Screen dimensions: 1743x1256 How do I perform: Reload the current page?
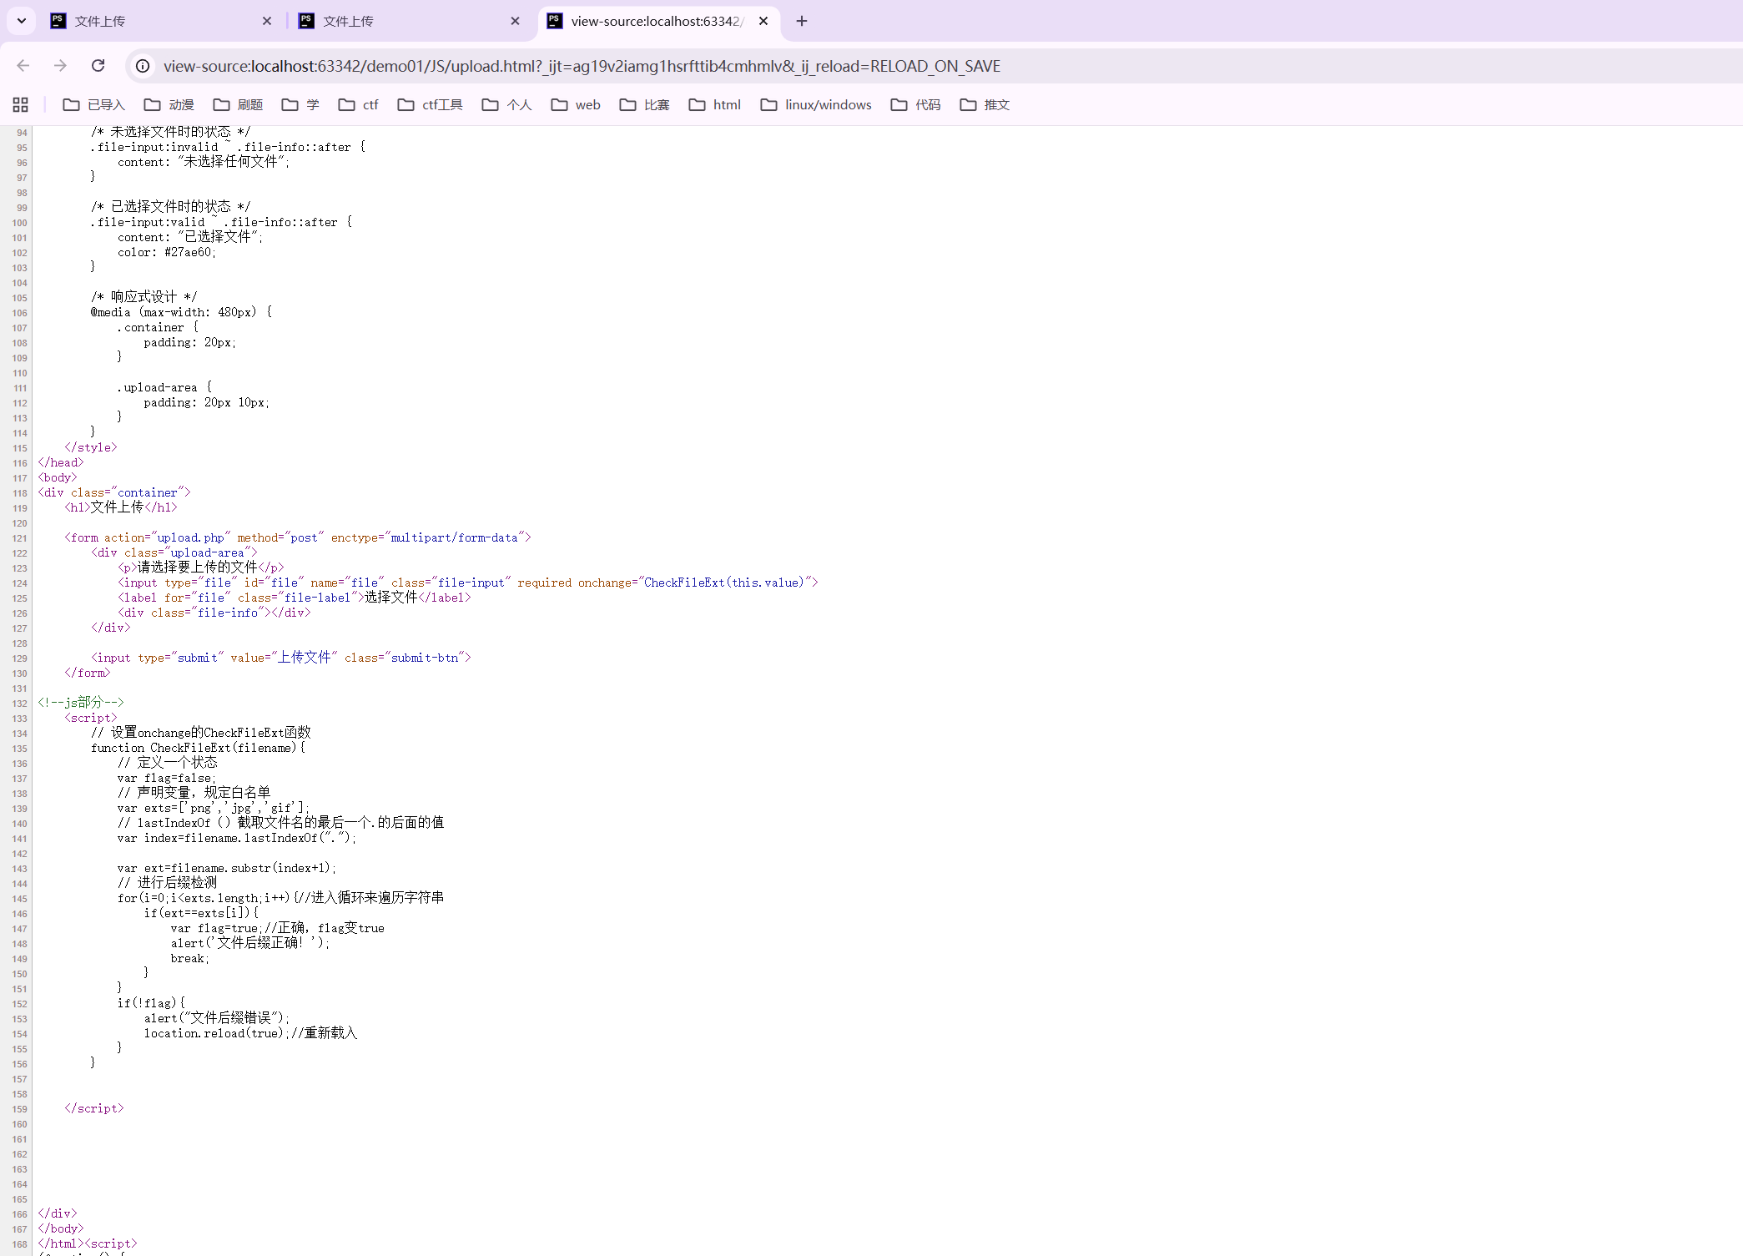(98, 66)
